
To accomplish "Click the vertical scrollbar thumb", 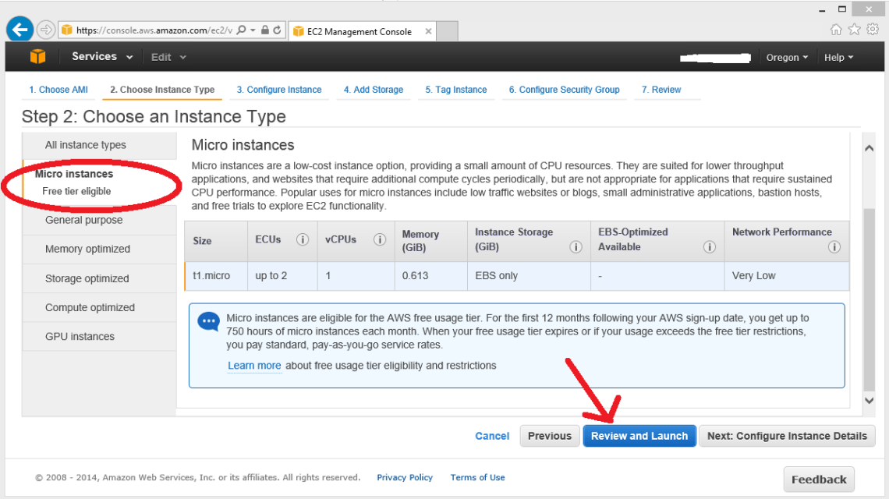I will (870, 299).
